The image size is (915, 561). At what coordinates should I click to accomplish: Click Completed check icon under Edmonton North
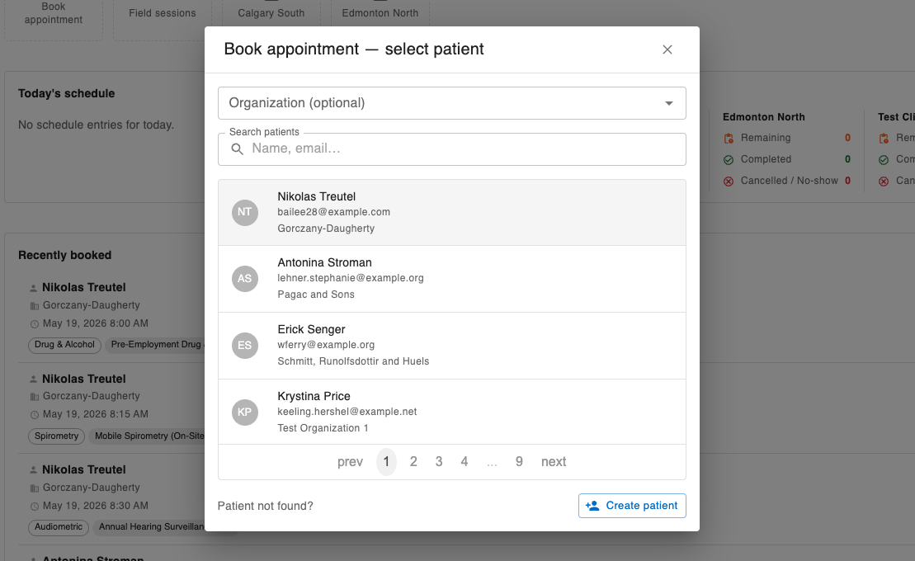click(x=729, y=160)
